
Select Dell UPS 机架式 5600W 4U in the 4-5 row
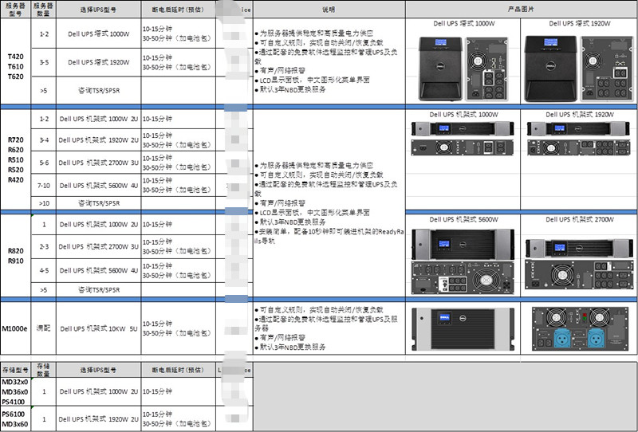coord(98,270)
